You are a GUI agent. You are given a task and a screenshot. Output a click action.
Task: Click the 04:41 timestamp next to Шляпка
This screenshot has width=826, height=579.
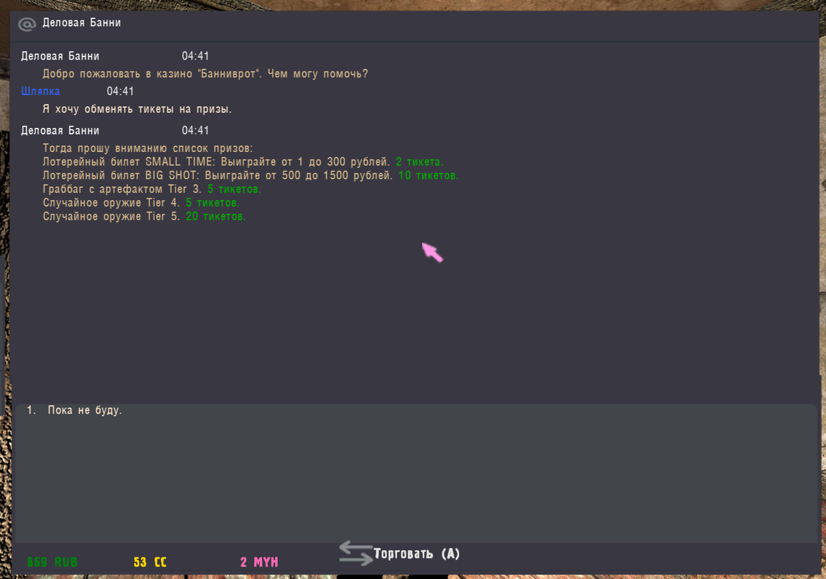pyautogui.click(x=120, y=91)
